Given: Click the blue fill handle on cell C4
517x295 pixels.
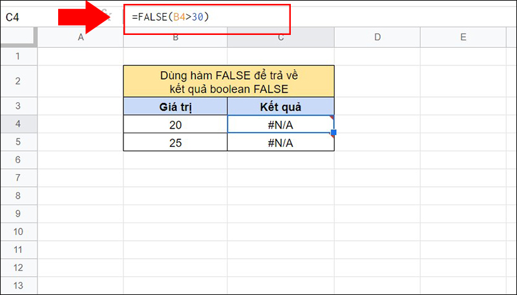Looking at the screenshot, I should [x=333, y=133].
